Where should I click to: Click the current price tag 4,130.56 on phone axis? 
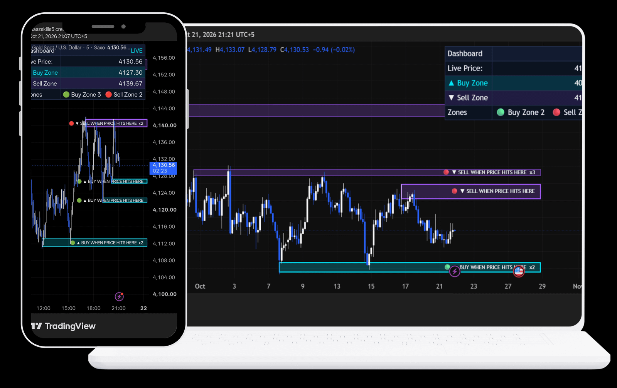[x=164, y=168]
